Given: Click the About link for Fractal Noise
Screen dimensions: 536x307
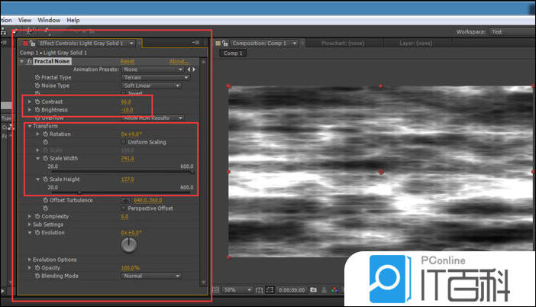Looking at the screenshot, I should click(179, 62).
